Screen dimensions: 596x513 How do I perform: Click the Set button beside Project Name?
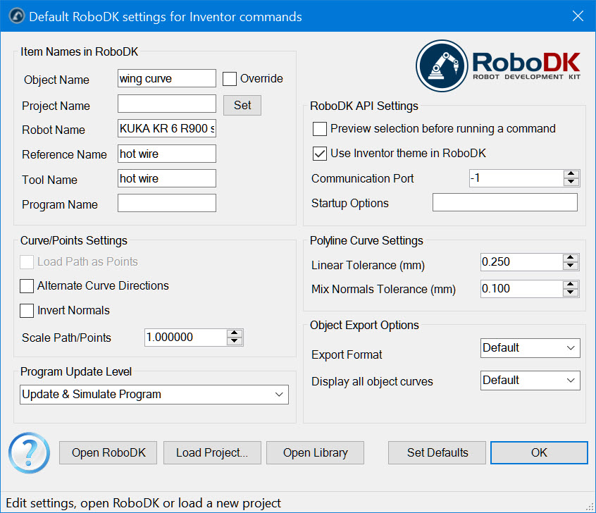242,105
